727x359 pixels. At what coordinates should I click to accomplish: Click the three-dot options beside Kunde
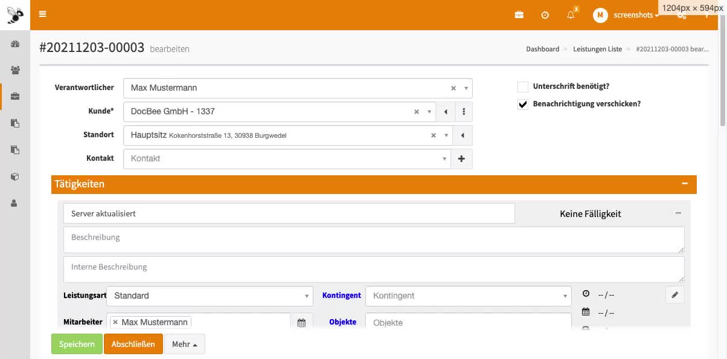pos(463,112)
